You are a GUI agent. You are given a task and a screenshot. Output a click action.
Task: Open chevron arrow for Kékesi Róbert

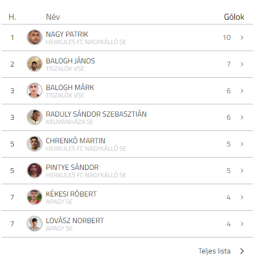click(x=242, y=198)
